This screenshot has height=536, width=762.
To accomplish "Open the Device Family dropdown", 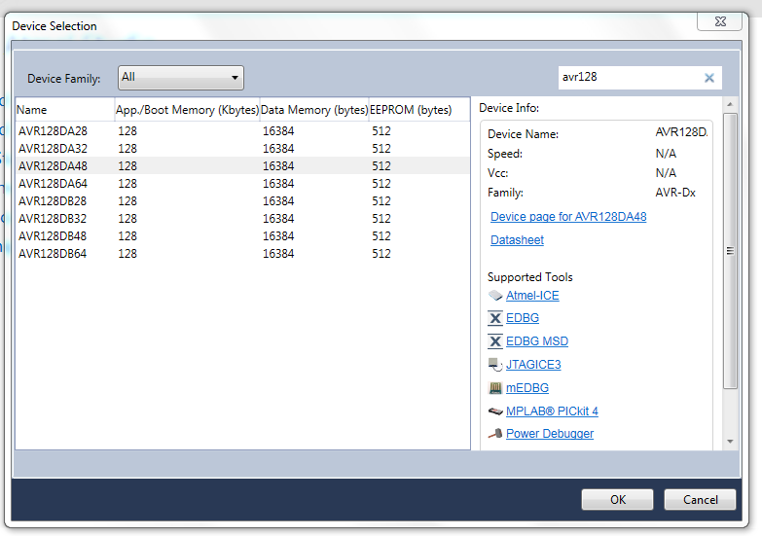I will click(180, 78).
